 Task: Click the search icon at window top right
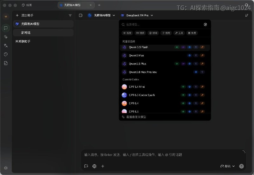click(247, 5)
